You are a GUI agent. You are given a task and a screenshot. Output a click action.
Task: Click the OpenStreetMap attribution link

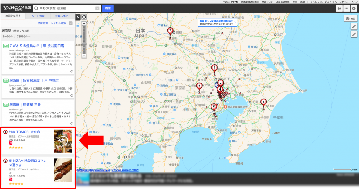[x=100, y=170]
